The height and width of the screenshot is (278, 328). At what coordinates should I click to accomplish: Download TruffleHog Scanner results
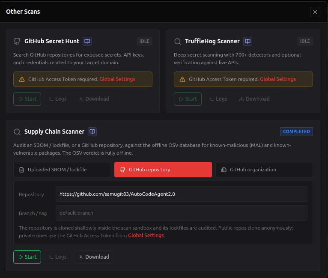click(254, 99)
